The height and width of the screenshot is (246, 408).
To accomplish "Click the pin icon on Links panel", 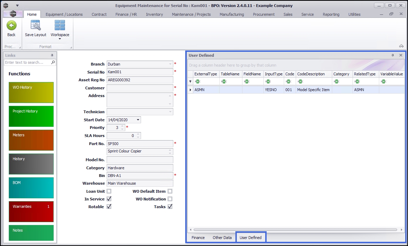I will 52,55.
